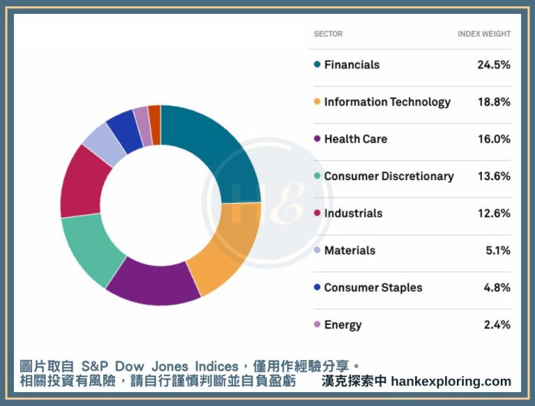Click the Financials label in the legend

pyautogui.click(x=352, y=65)
